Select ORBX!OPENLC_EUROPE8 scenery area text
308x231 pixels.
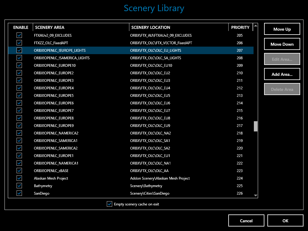point(54,118)
